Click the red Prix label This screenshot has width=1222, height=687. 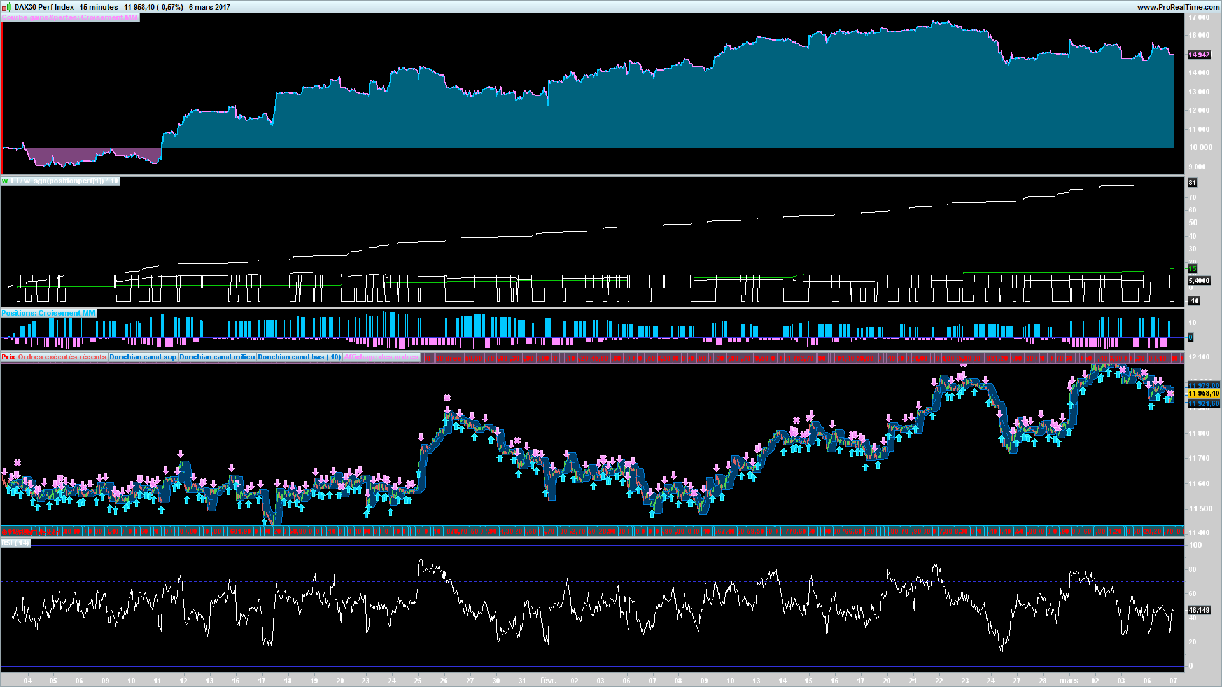(8, 357)
